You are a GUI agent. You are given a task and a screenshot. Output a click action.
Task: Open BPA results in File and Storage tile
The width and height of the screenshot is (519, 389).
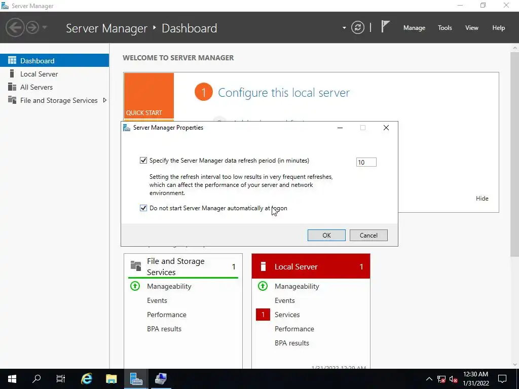(x=164, y=329)
